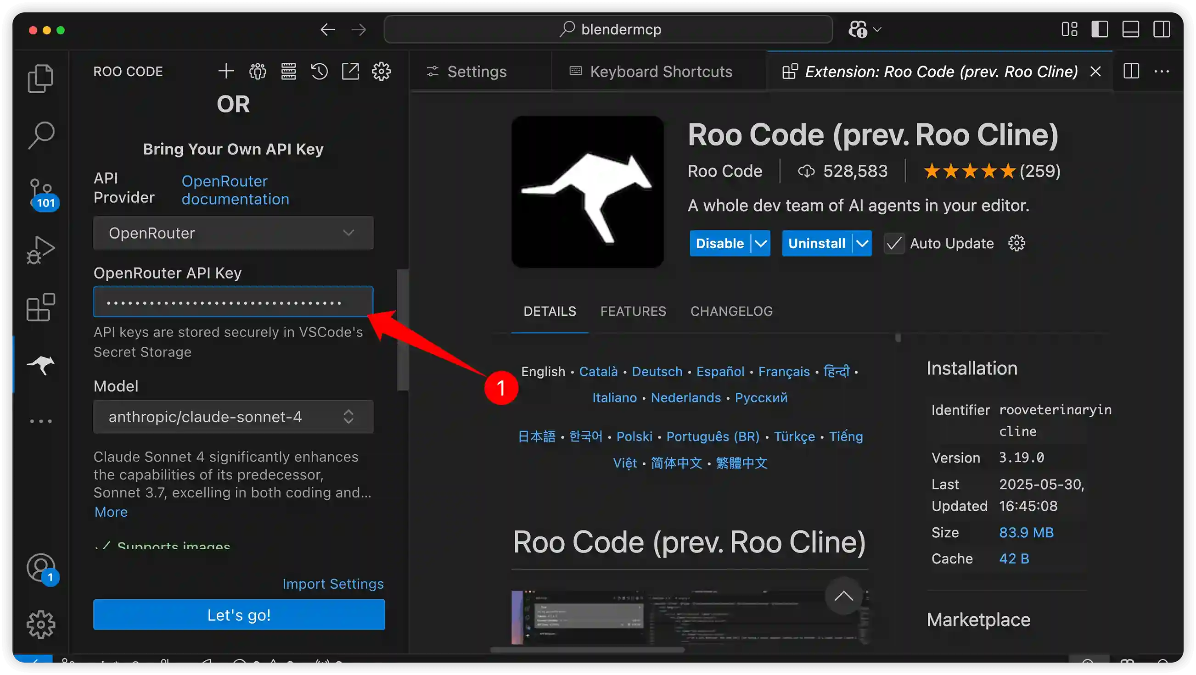The width and height of the screenshot is (1196, 675).
Task: Open Roo Code task history icon
Action: [x=320, y=72]
